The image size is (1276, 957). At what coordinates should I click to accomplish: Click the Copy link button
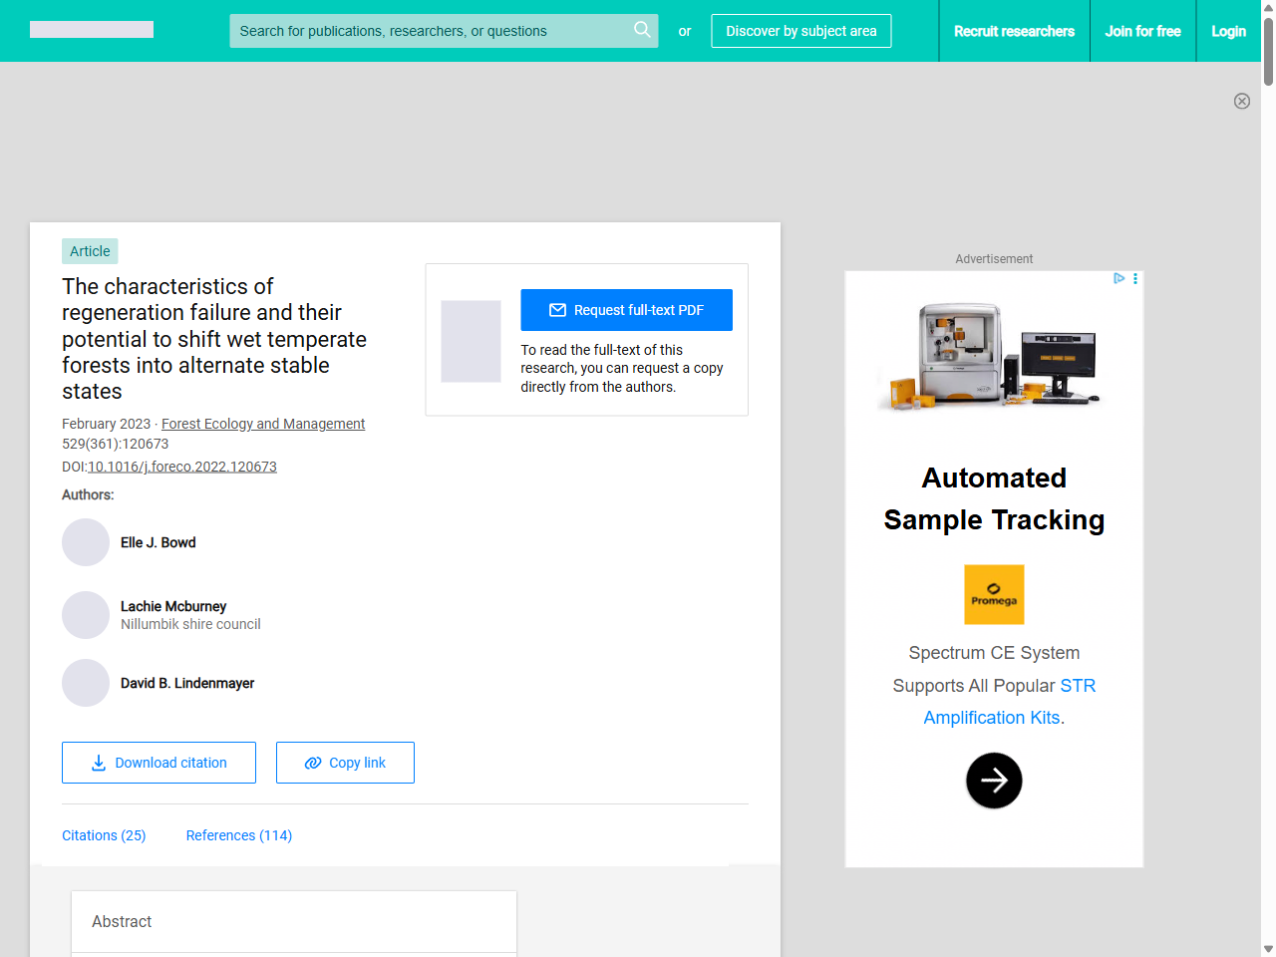[x=345, y=763]
